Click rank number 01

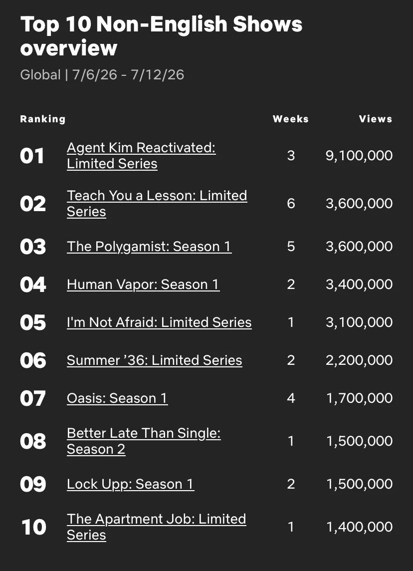32,156
